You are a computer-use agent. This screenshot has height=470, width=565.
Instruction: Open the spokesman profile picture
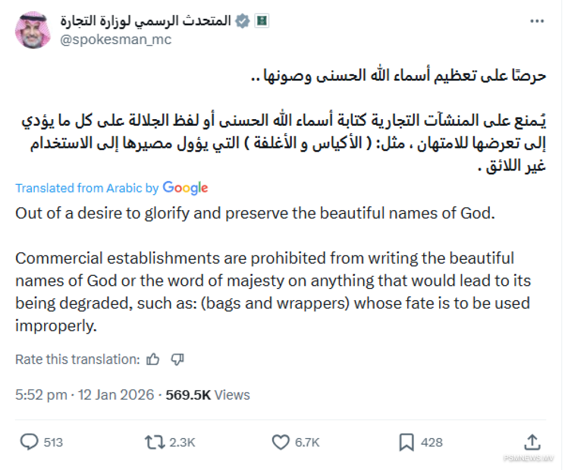33,30
